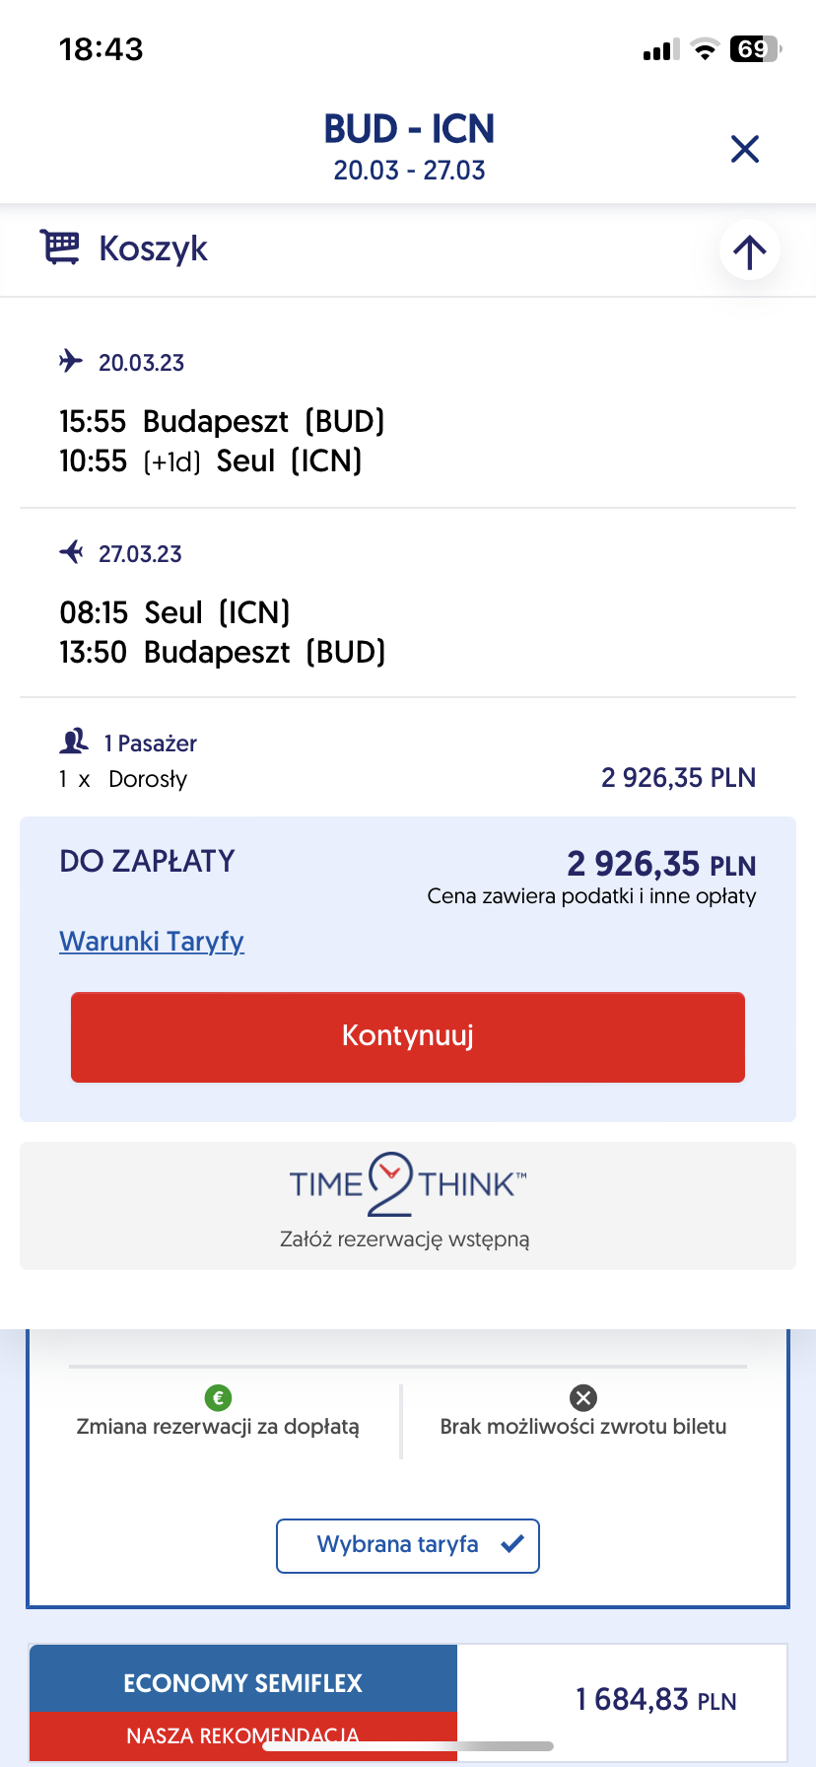Toggle the Wybrana taryfa selection
The height and width of the screenshot is (1767, 816).
(408, 1546)
